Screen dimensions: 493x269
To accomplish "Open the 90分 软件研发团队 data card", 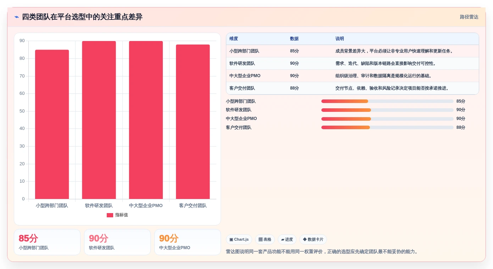I will click(x=117, y=242).
